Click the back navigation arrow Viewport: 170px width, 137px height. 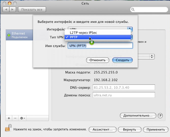(6, 9)
